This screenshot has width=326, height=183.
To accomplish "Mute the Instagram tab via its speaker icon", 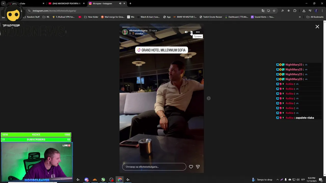I will (x=120, y=4).
